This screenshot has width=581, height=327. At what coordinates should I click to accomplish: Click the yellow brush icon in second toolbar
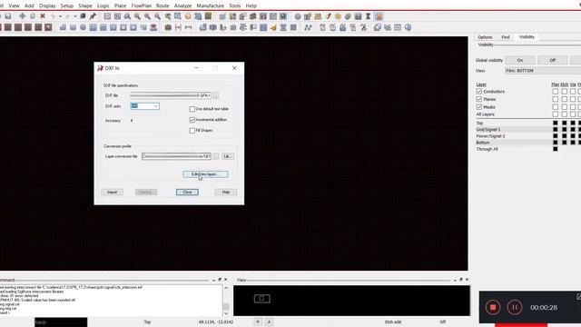(273, 27)
